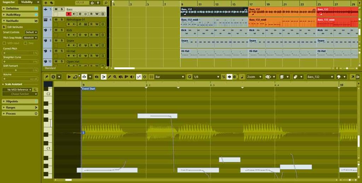Open Smart Controls Default dropdown
The height and width of the screenshot is (183, 362).
tap(31, 32)
